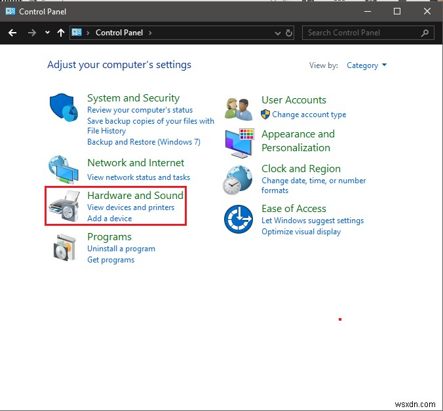The image size is (443, 411).
Task: Open the System and Security category link
Action: pyautogui.click(x=133, y=98)
